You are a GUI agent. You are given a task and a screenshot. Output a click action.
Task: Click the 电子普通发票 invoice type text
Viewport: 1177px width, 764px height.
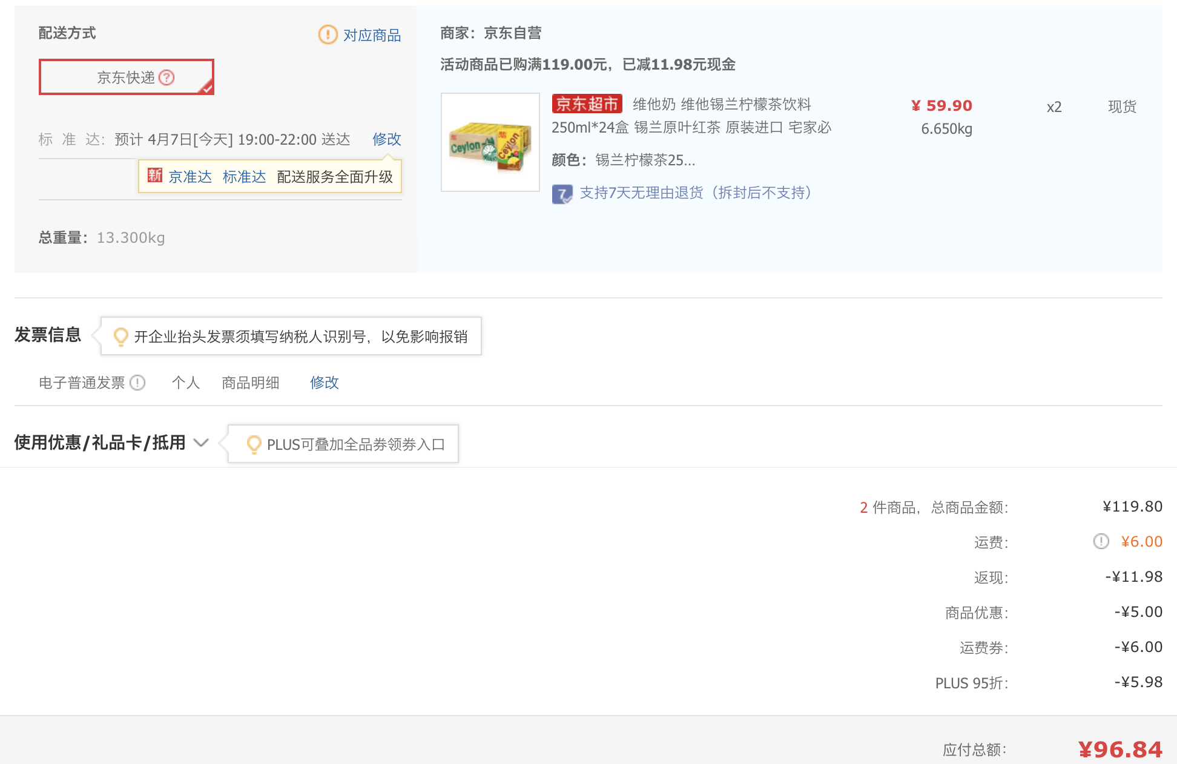click(x=82, y=383)
